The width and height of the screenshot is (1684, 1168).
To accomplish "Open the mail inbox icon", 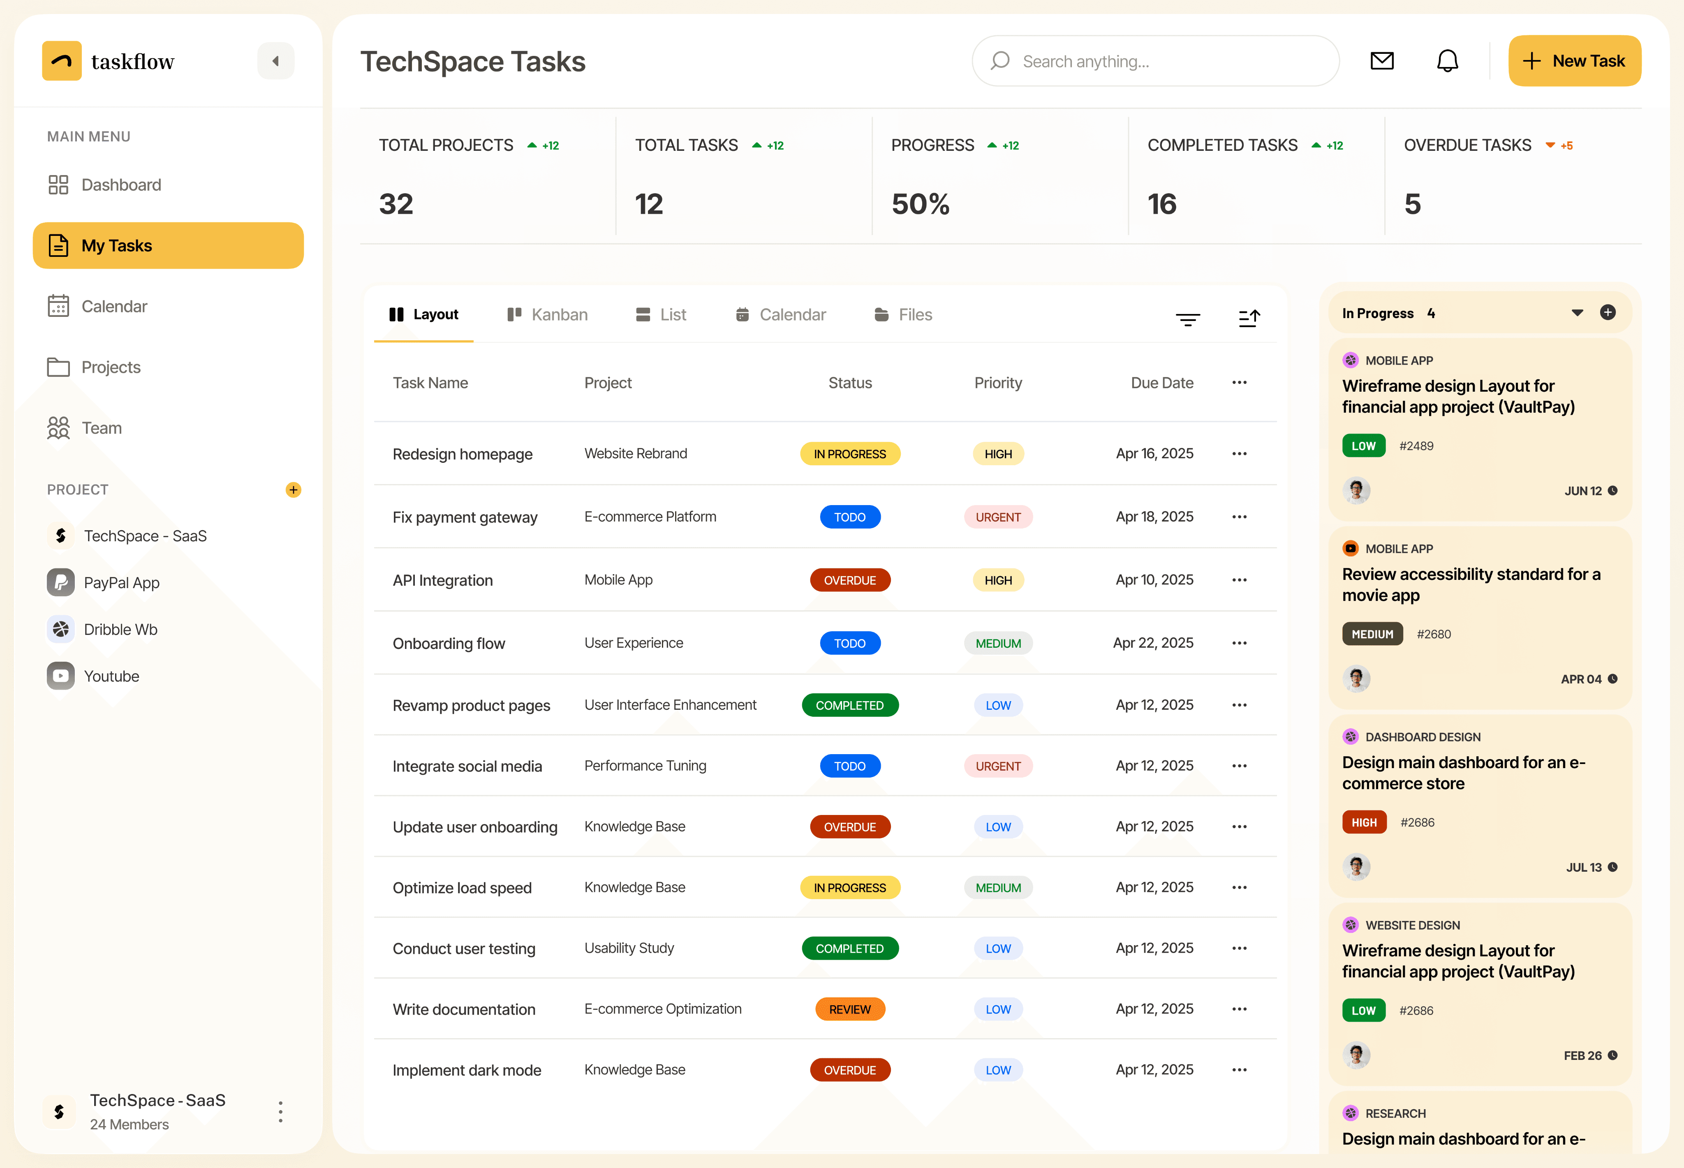I will tap(1382, 61).
